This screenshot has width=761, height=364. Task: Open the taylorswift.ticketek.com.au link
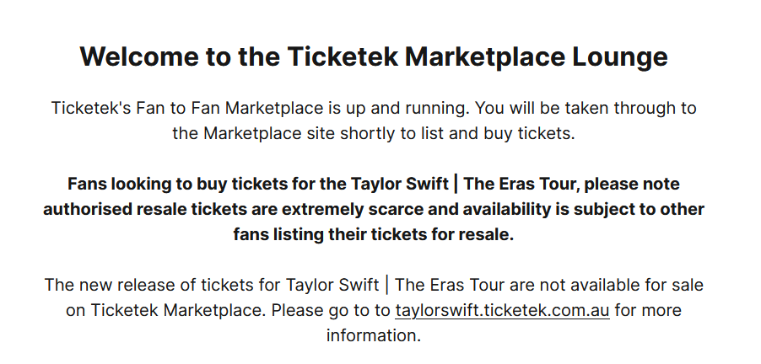click(x=502, y=310)
